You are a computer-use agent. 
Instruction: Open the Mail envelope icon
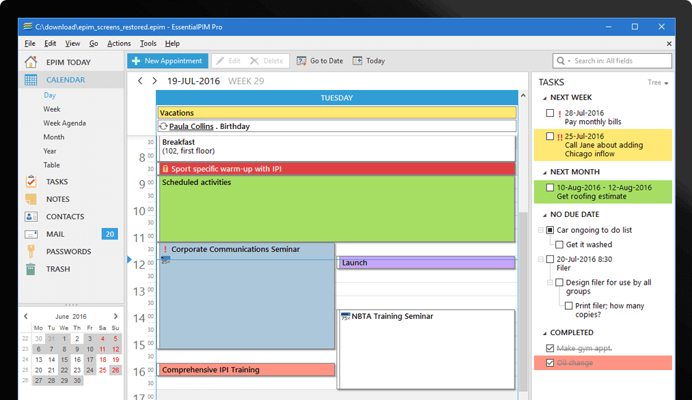31,234
